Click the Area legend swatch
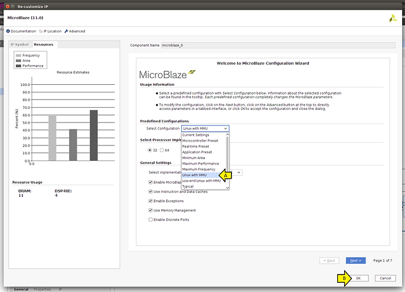The image size is (405, 292). [x=19, y=61]
